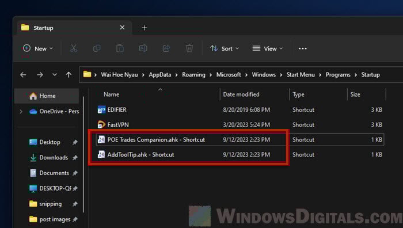The image size is (403, 228).
Task: Click the Startup breadcrumb segment
Action: tap(370, 74)
